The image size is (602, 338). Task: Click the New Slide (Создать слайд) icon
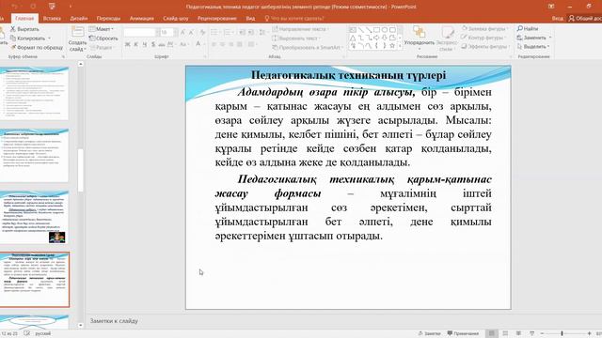77,33
